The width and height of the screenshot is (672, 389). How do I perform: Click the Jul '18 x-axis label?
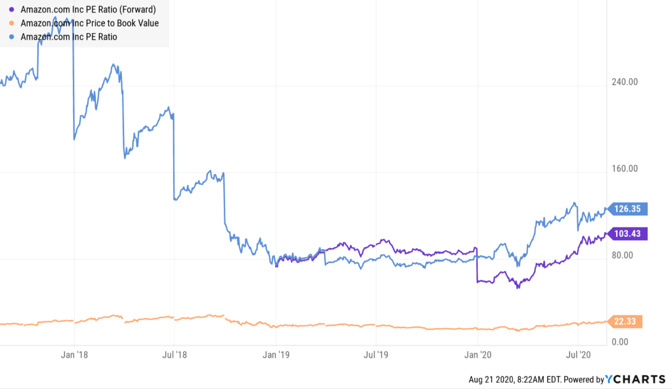pos(174,355)
